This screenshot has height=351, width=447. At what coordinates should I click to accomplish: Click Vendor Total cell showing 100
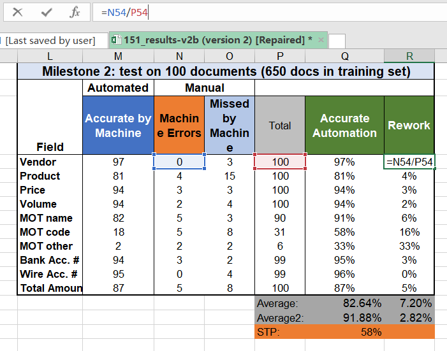pyautogui.click(x=280, y=162)
